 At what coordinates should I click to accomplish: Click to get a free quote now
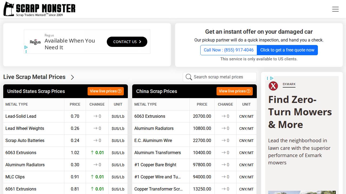[287, 50]
